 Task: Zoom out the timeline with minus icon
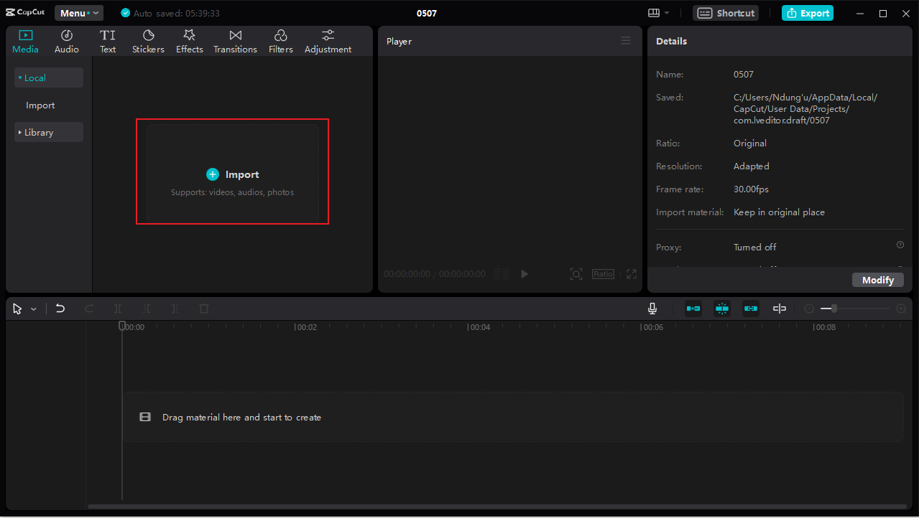(x=809, y=309)
